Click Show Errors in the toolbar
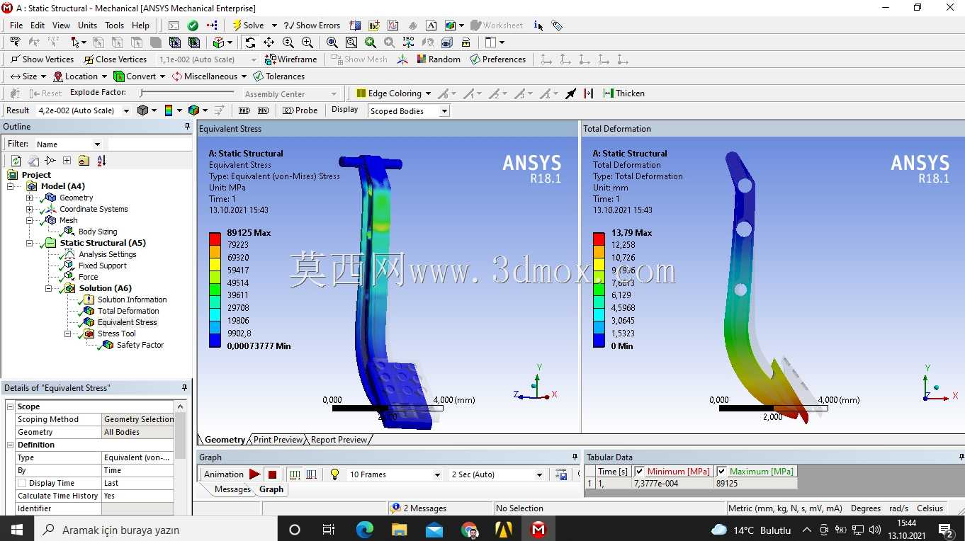The image size is (965, 541). [x=312, y=25]
